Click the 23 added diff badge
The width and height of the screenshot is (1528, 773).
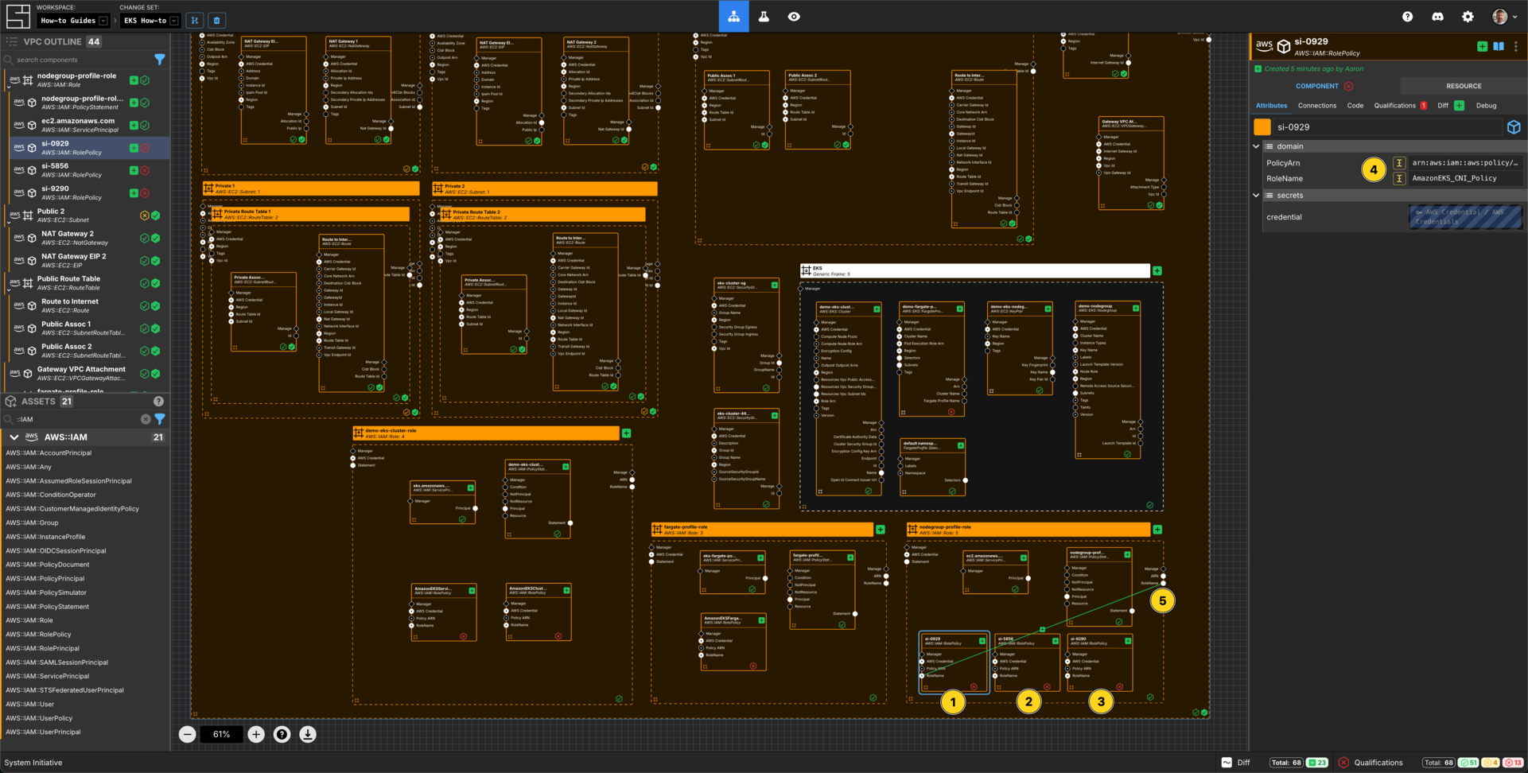click(1317, 763)
